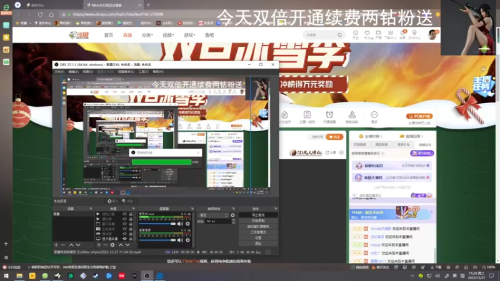
Task: Click 停止推流 button in OBS controls
Action: click(x=258, y=215)
